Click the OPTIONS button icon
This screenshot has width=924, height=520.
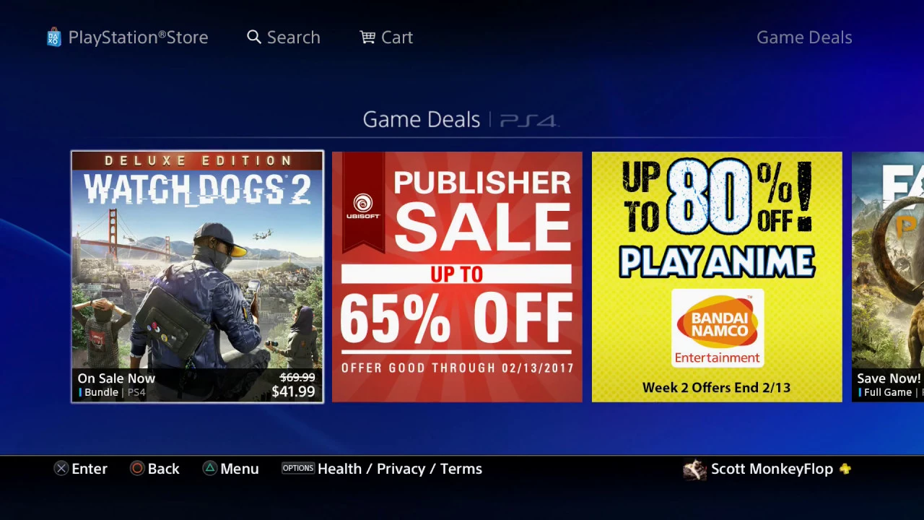point(298,469)
